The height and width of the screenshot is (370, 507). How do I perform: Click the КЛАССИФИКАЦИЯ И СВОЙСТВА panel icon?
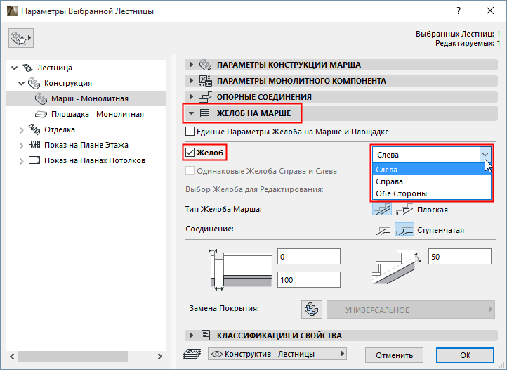click(x=206, y=336)
